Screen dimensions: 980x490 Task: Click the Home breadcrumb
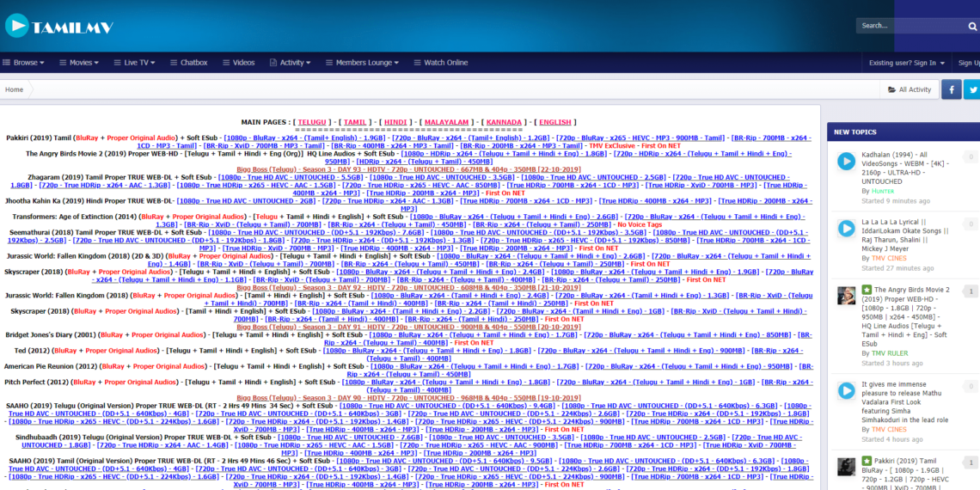(x=15, y=89)
